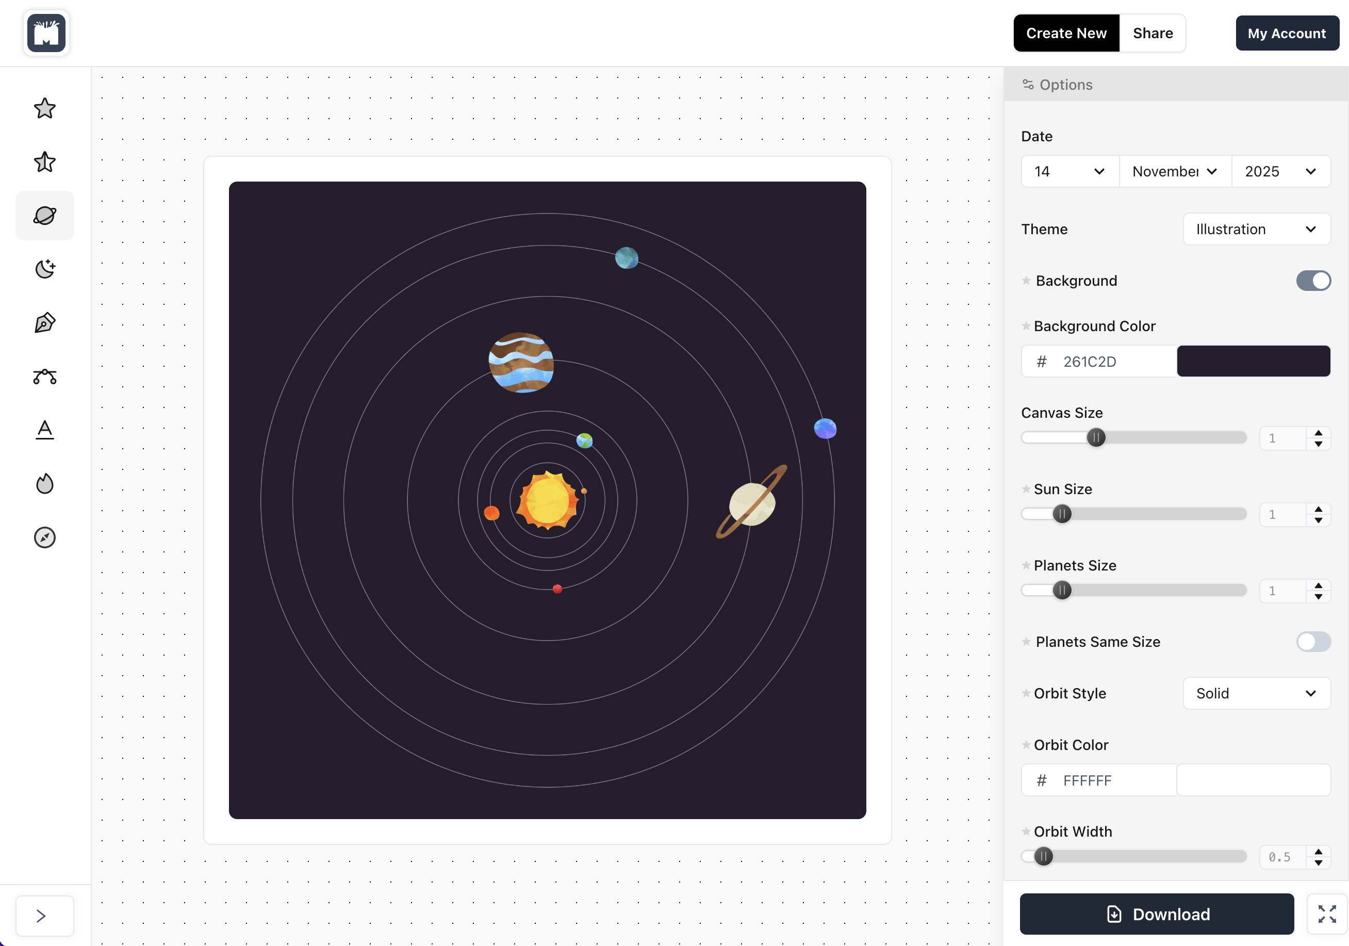
Task: Click the underlined letter A text icon
Action: point(45,430)
